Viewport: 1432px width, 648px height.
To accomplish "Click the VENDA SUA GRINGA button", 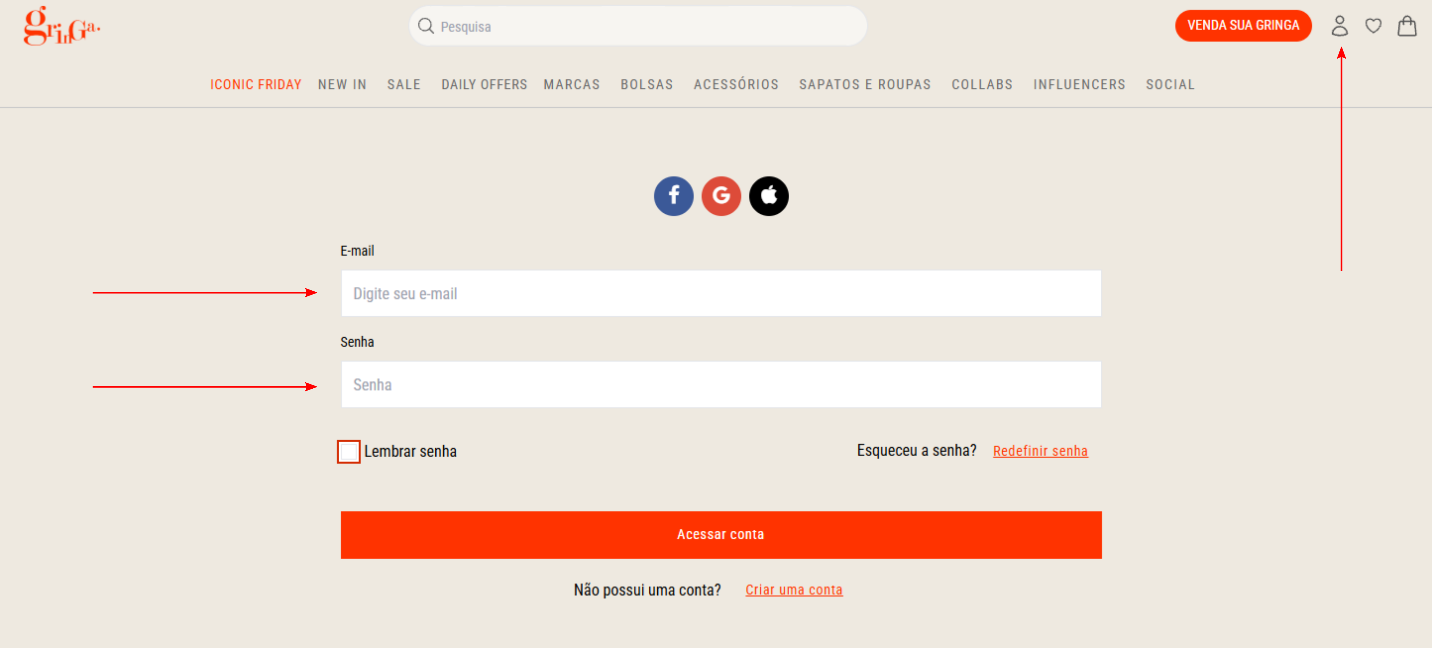I will tap(1243, 26).
